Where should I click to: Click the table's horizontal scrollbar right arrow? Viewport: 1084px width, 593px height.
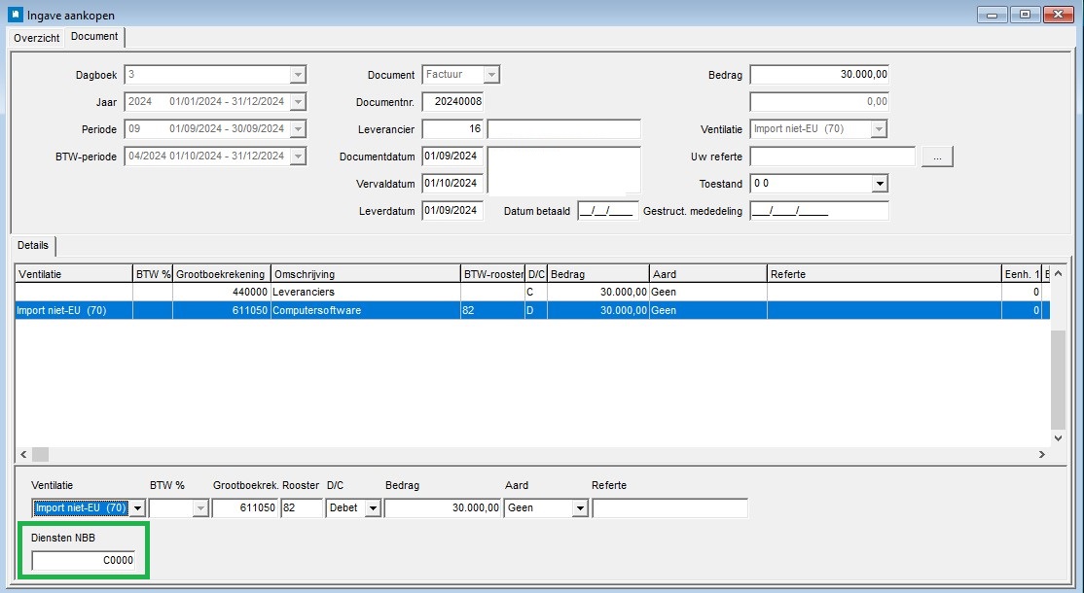[x=1042, y=454]
